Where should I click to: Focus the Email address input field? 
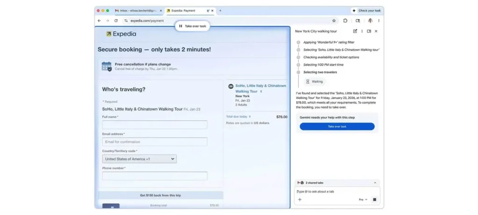(x=155, y=142)
